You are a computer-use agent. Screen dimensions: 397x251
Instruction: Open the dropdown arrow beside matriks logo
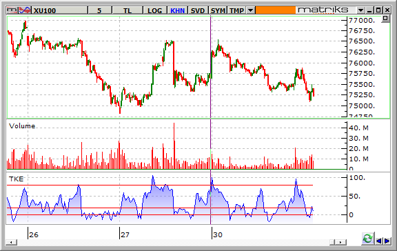click(360, 10)
